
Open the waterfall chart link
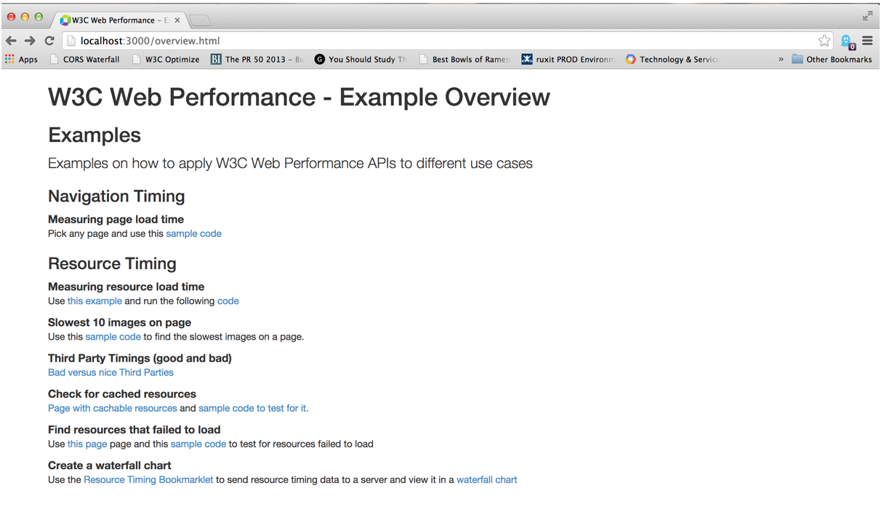(486, 479)
